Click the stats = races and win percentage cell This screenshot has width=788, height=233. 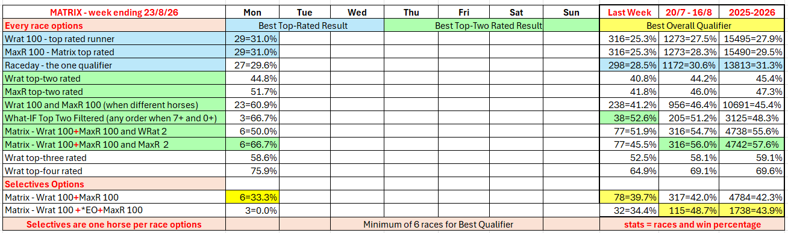(x=693, y=225)
